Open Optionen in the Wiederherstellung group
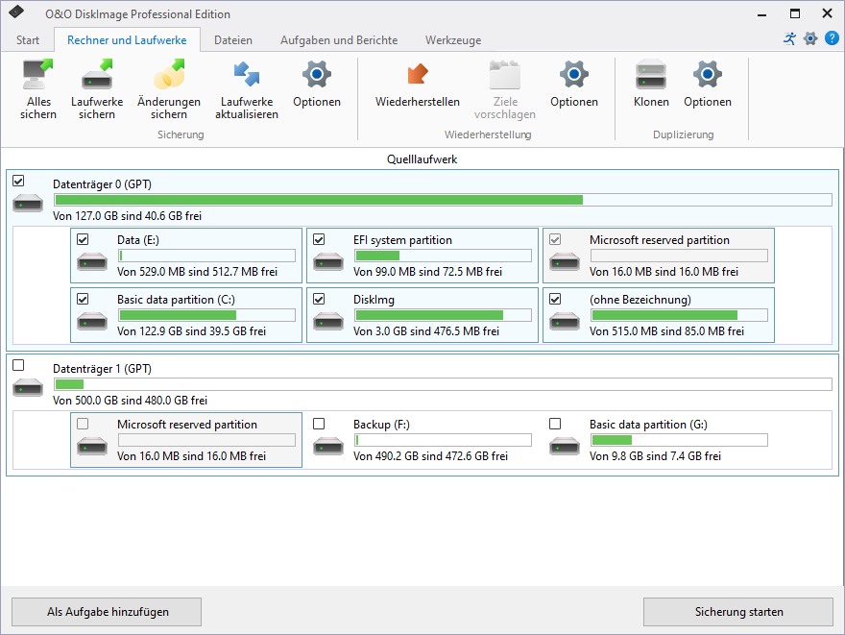The height and width of the screenshot is (635, 845). coord(574,85)
